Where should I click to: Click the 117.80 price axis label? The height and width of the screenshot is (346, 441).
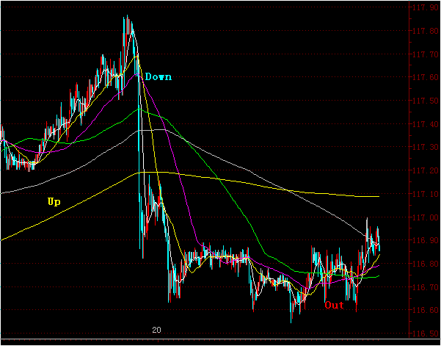426,31
